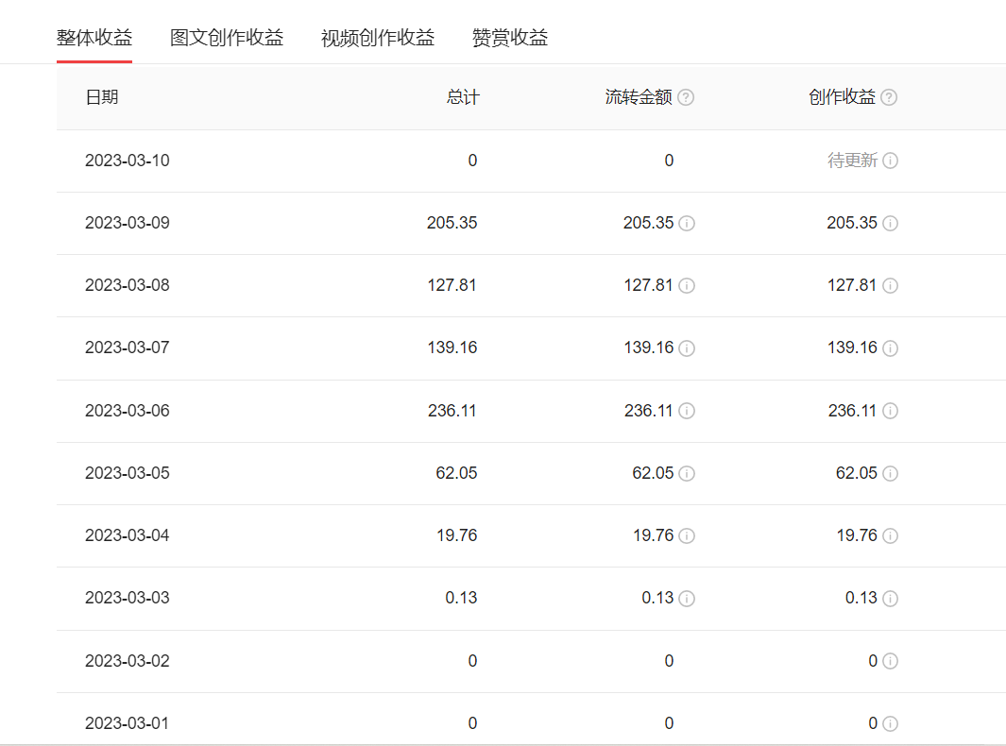Switch to the 整体收益 tab

coord(94,38)
